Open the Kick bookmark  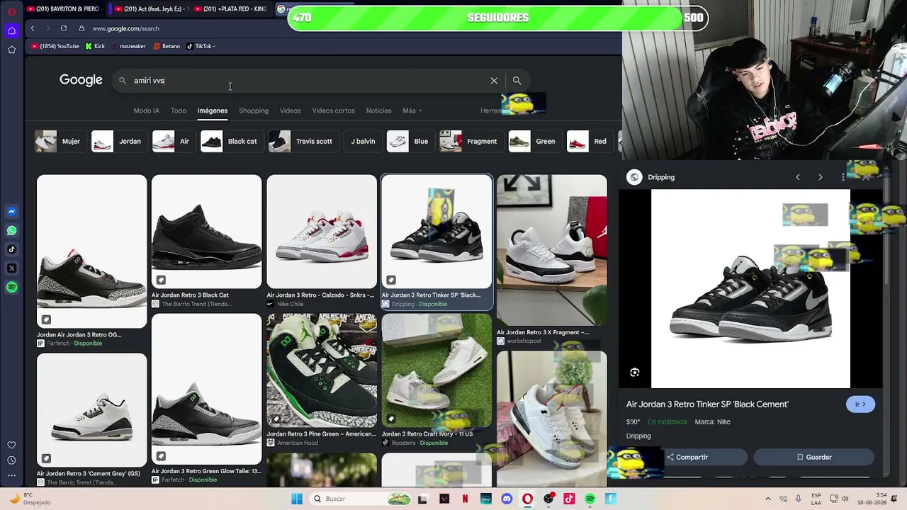pos(95,46)
